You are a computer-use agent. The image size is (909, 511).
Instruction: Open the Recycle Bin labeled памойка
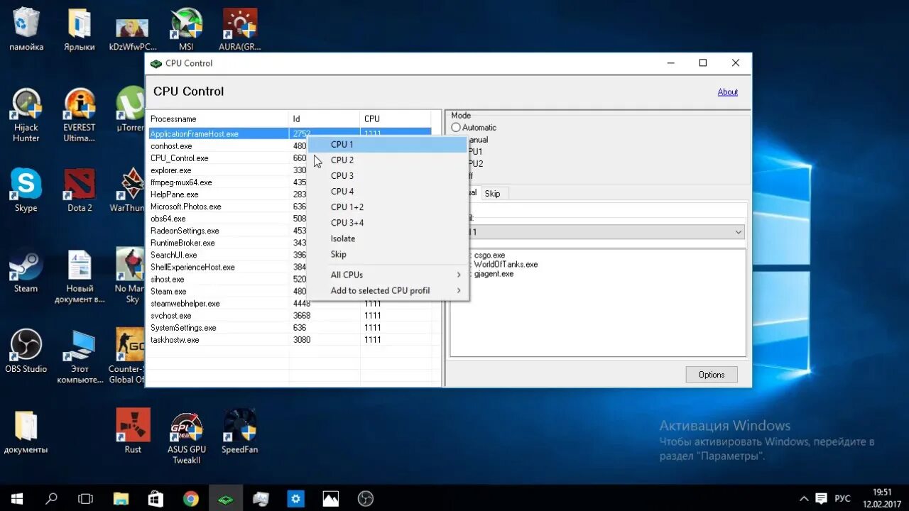(26, 30)
